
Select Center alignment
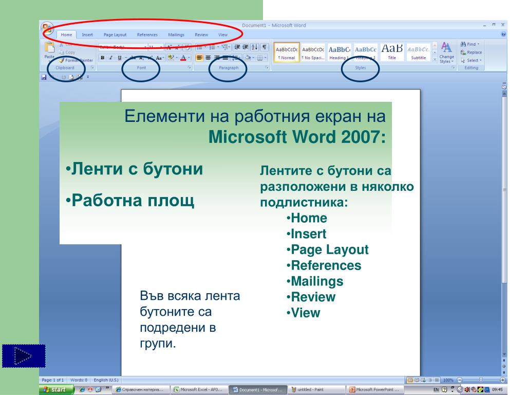(208, 58)
